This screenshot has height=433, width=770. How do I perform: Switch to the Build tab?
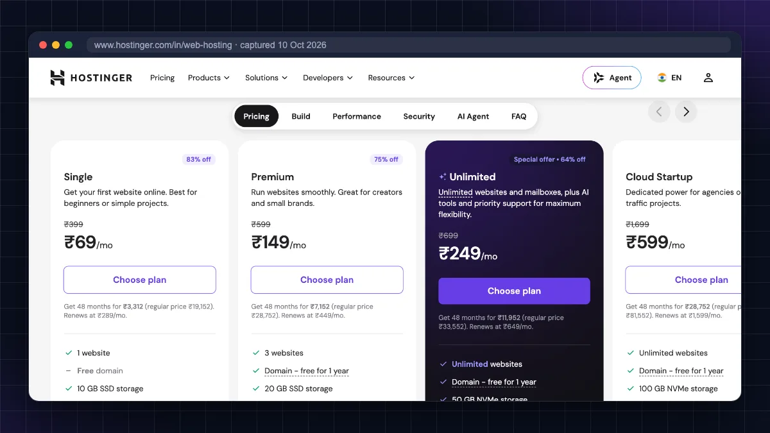point(301,116)
